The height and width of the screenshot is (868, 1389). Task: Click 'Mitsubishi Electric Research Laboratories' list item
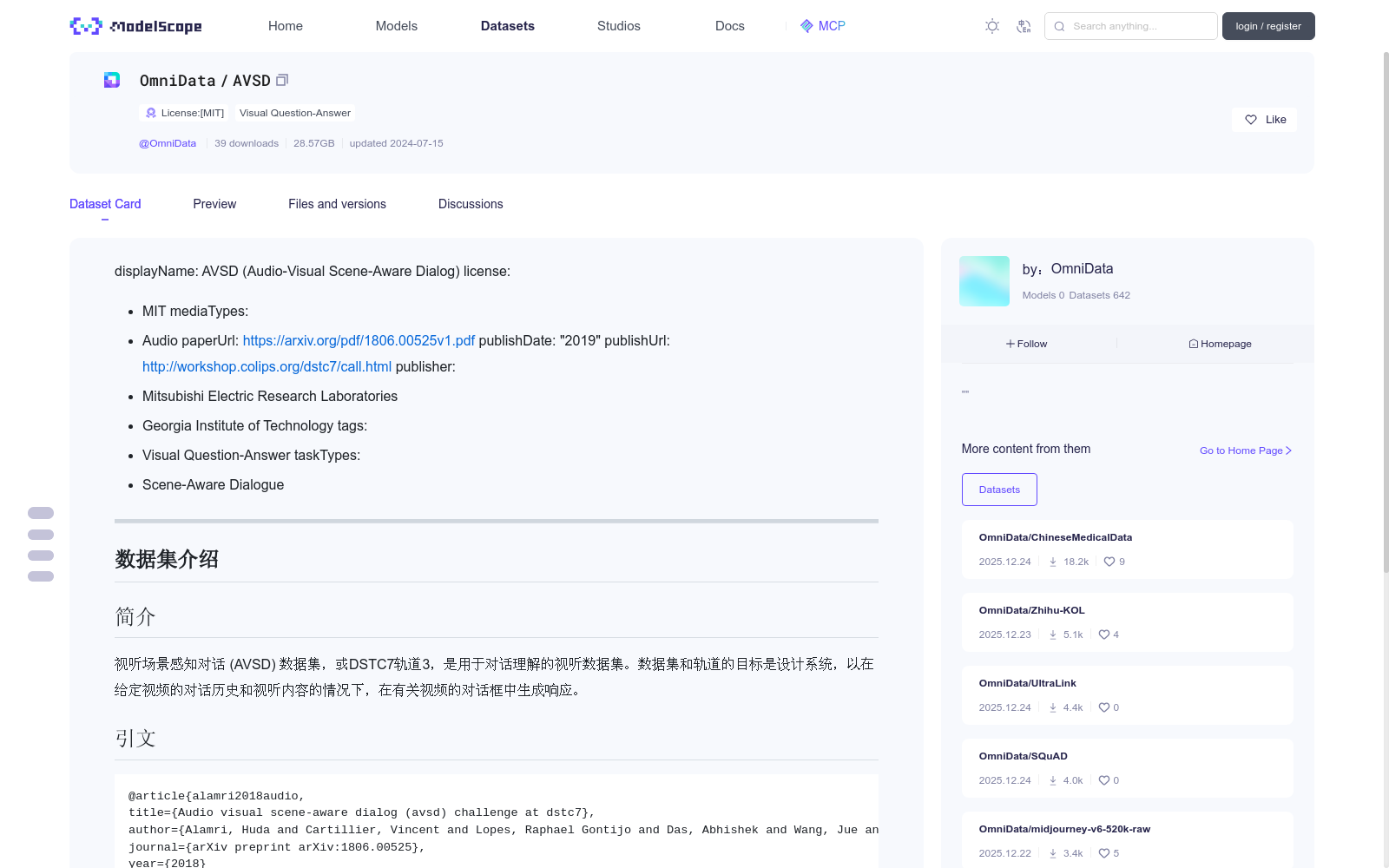[x=270, y=396]
